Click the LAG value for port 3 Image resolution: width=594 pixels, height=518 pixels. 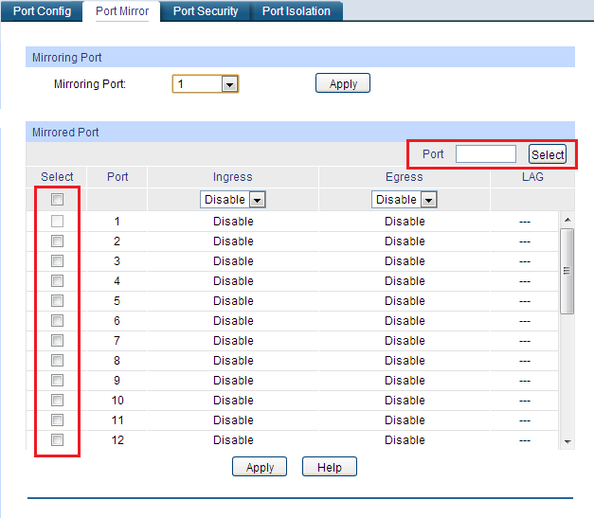[525, 261]
